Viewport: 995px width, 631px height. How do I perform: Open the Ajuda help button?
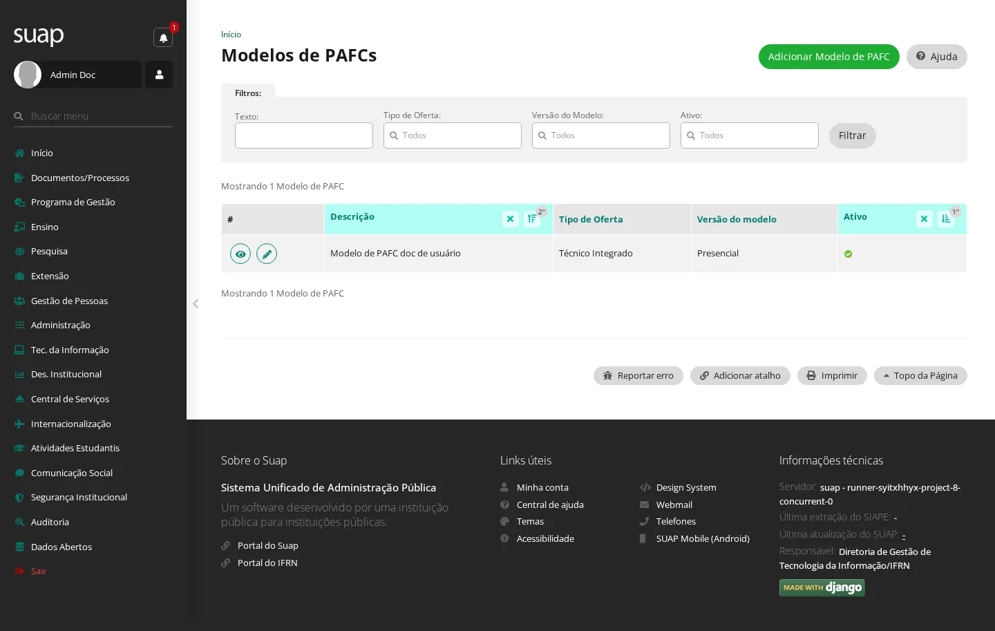click(x=937, y=57)
